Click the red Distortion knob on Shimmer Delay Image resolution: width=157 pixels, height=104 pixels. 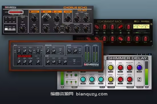click(x=129, y=68)
